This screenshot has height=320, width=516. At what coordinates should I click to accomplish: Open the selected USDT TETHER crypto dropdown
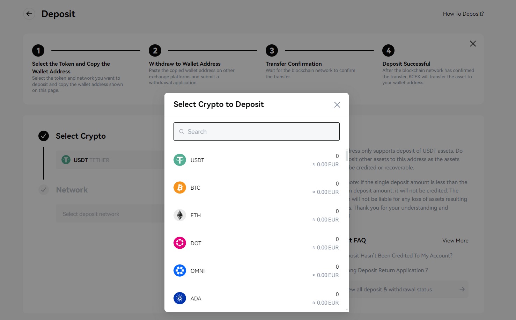[110, 160]
